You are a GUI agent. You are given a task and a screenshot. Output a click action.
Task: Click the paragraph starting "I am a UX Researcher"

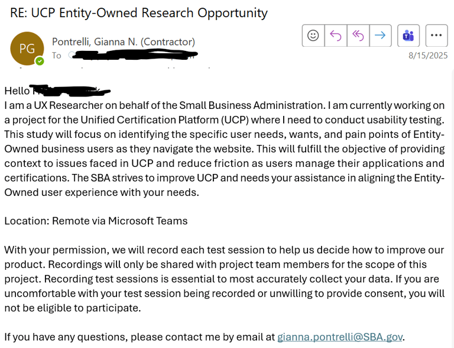tap(224, 149)
